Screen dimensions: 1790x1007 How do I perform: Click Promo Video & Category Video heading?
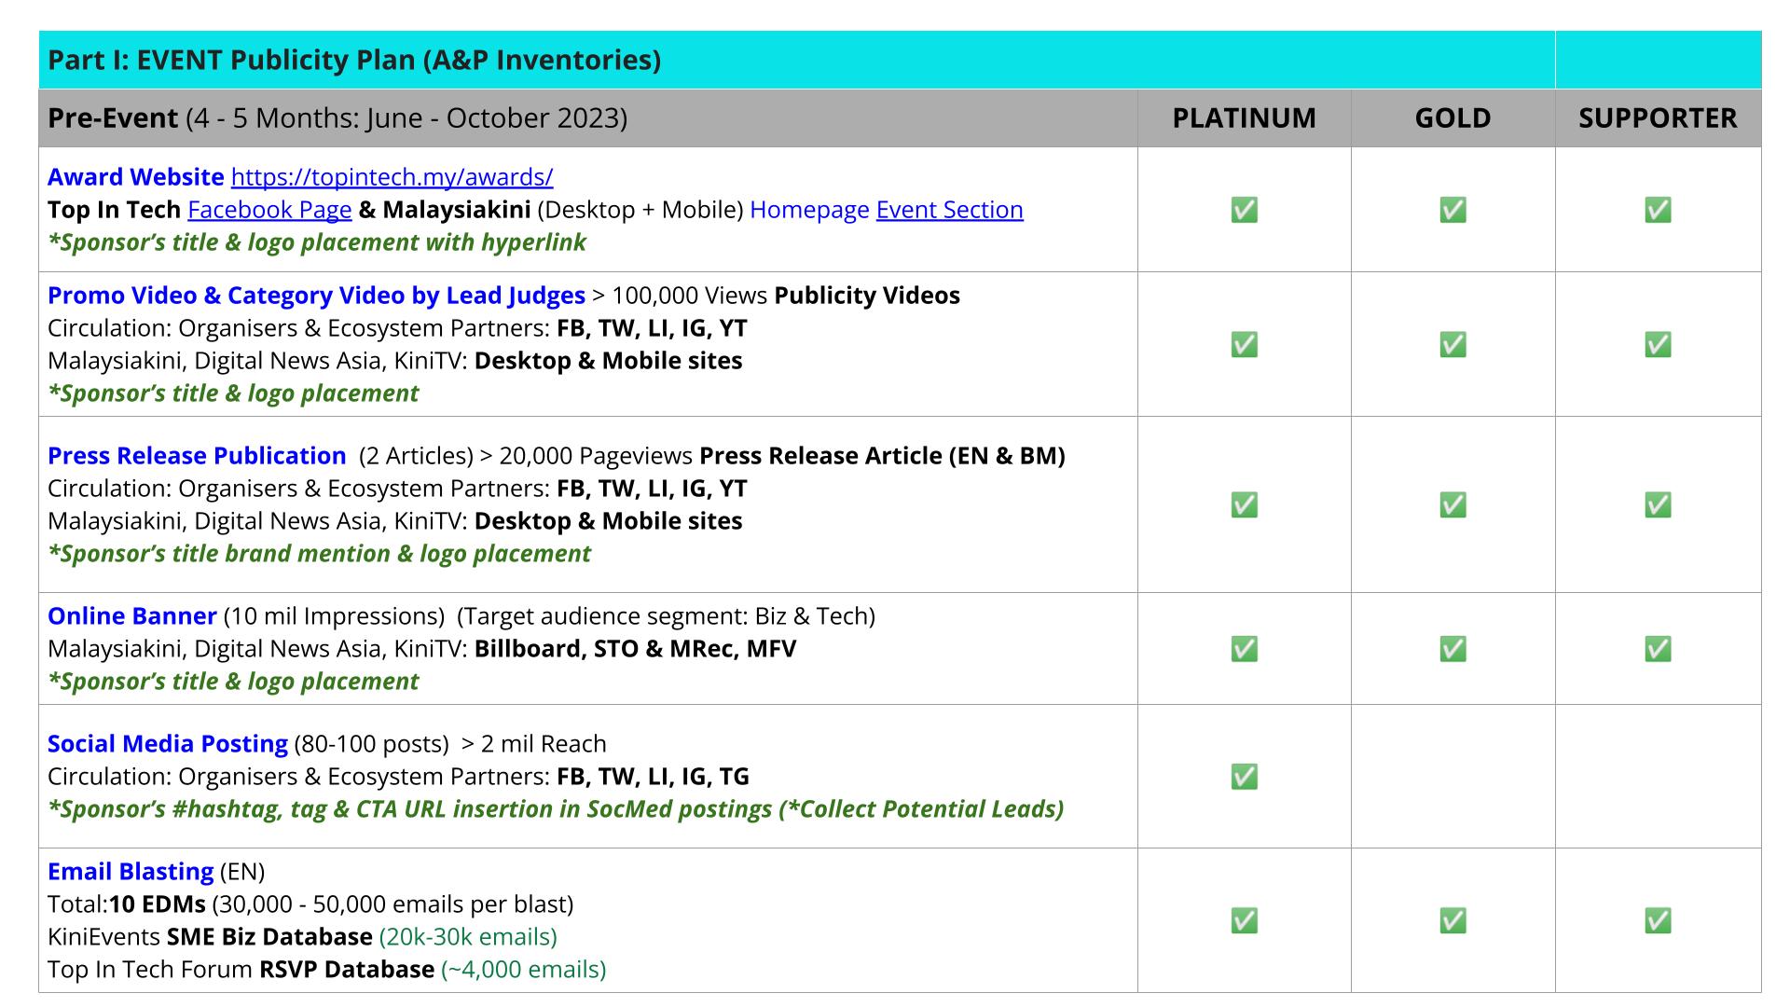(x=316, y=296)
